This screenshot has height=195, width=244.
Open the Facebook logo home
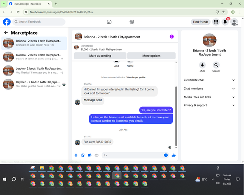7,22
